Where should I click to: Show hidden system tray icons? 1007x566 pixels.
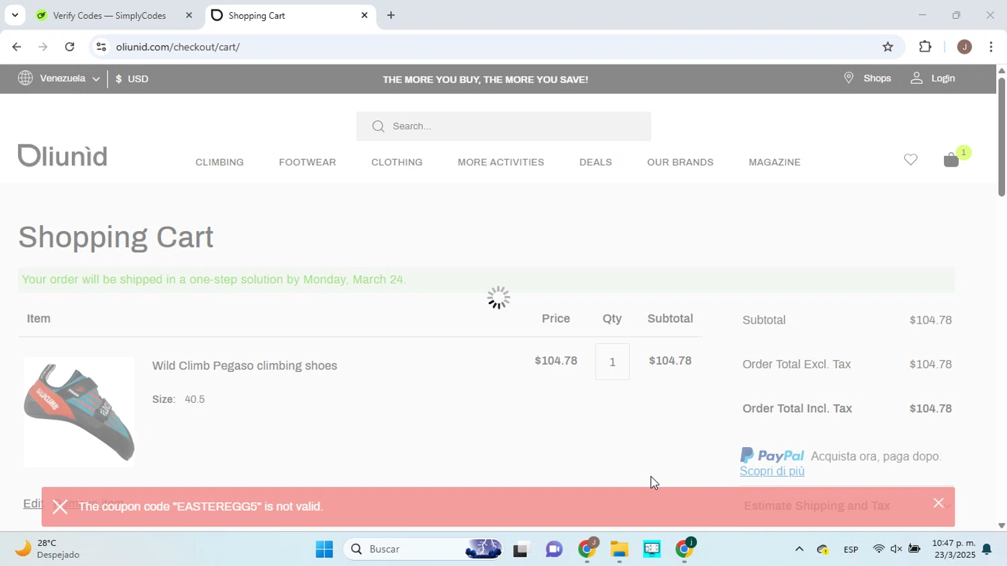799,549
